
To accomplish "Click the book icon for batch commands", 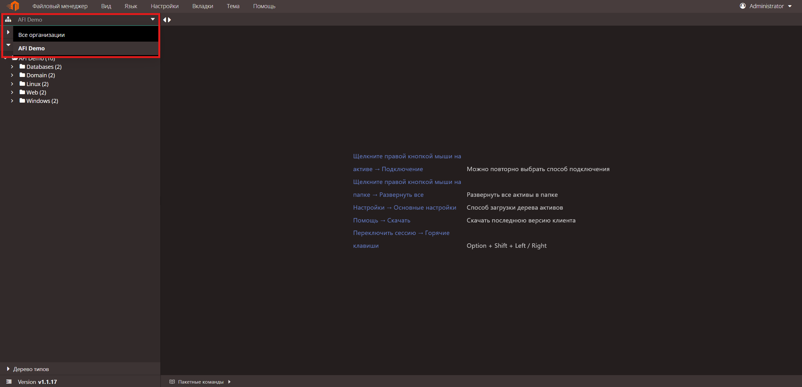I will 172,382.
